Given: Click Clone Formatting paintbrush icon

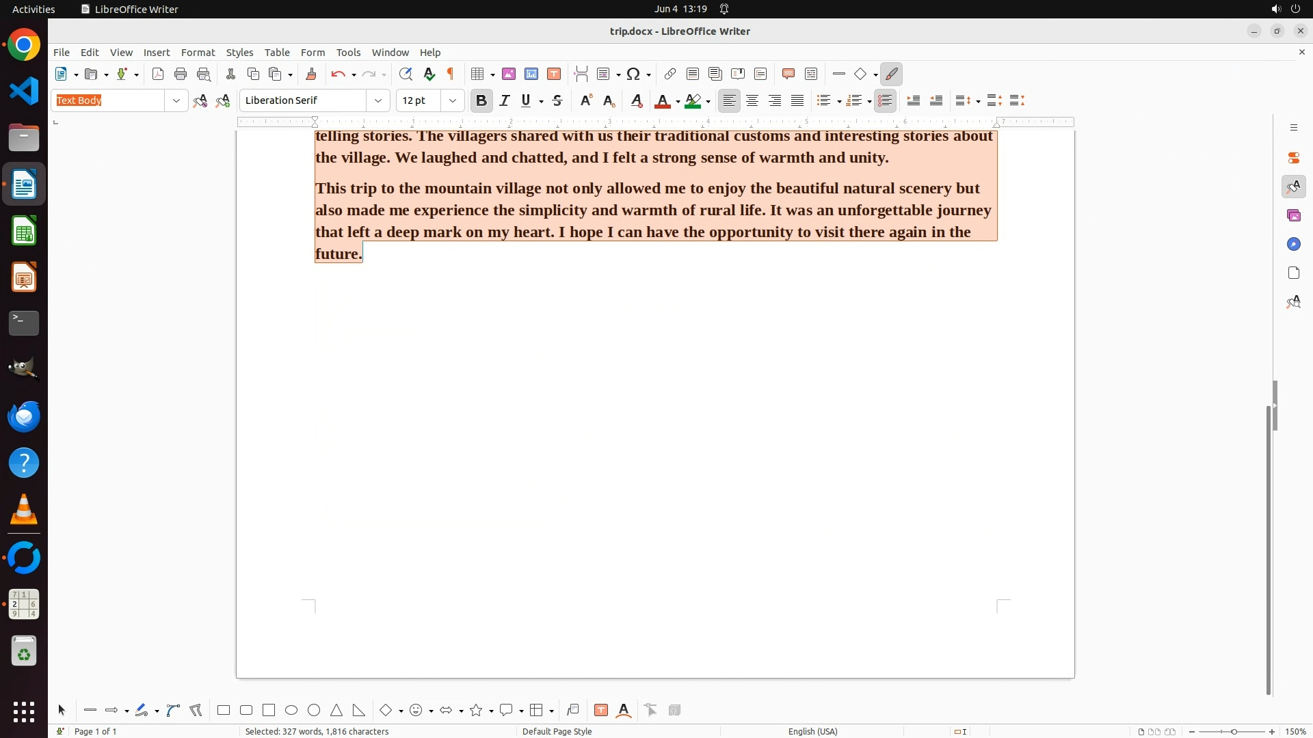Looking at the screenshot, I should [311, 74].
